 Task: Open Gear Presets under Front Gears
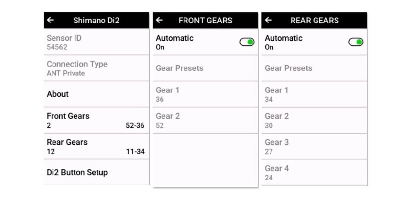(x=205, y=68)
